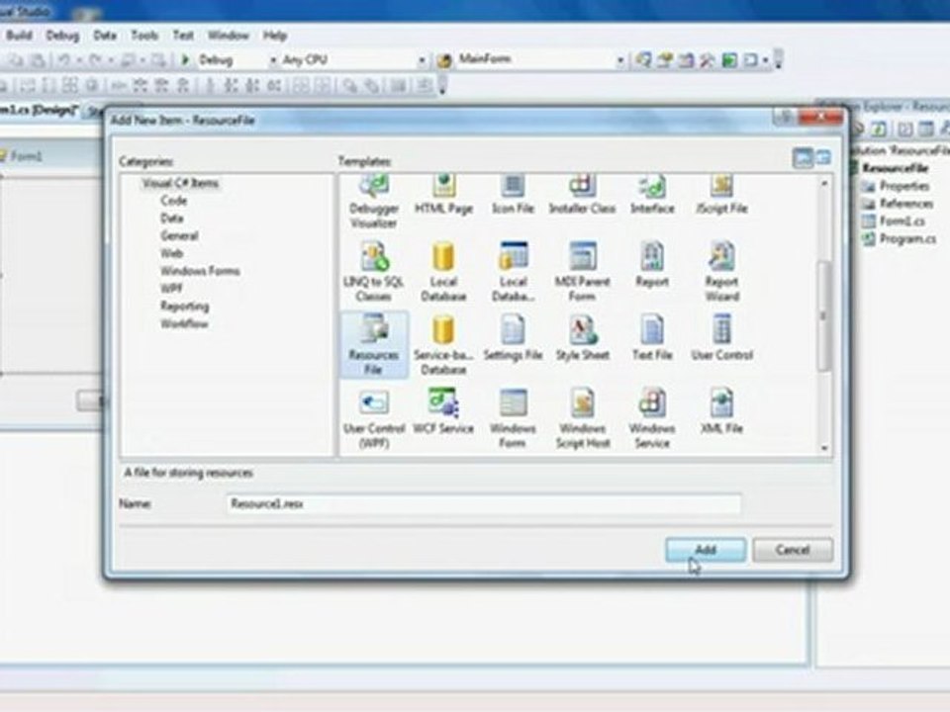Cancel the Add New Item dialog
Viewport: 950px width, 712px height.
pos(793,550)
